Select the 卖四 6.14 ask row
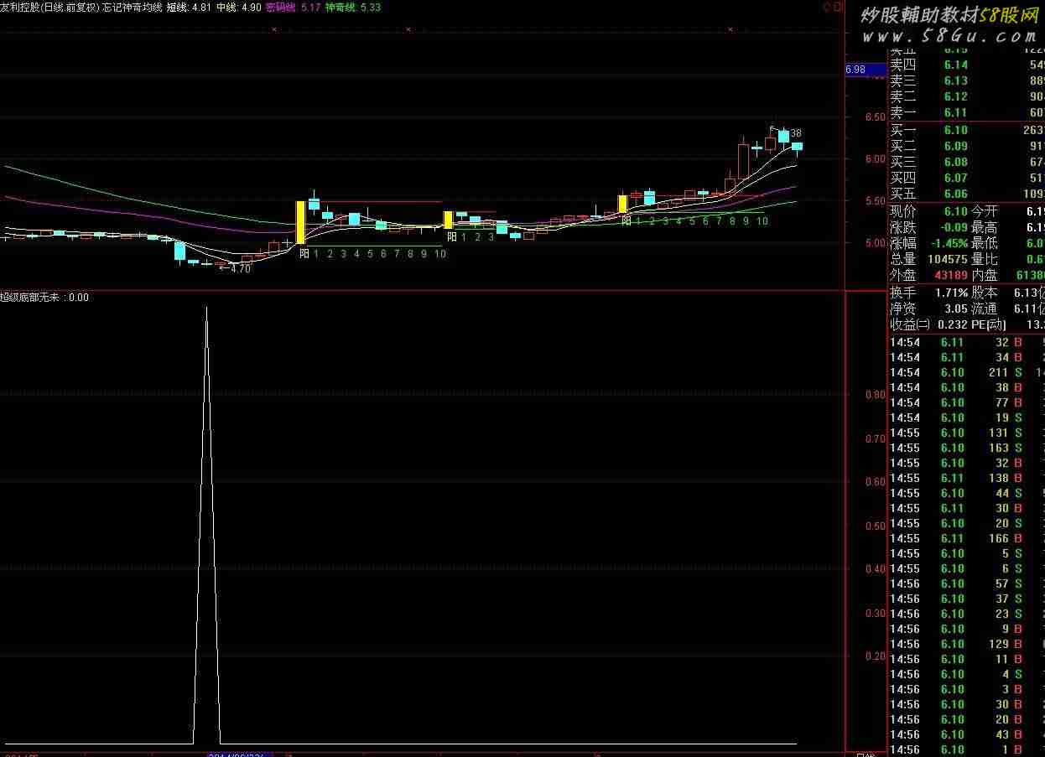This screenshot has width=1045, height=757. point(967,65)
